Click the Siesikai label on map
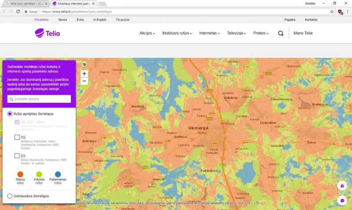The width and height of the screenshot is (352, 210). point(138,106)
